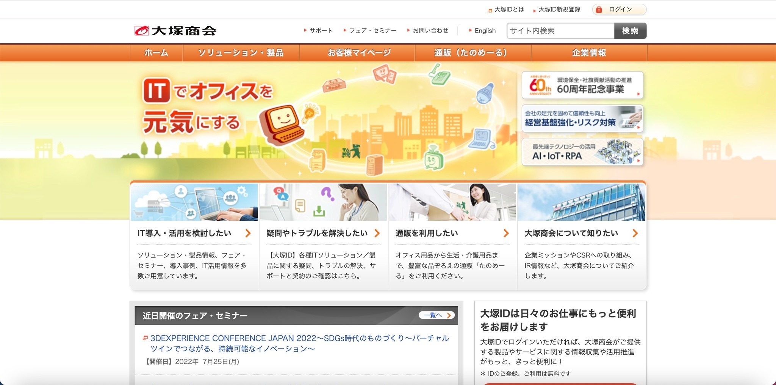Click arrow next to 大塚商会について知りたい
776x385 pixels.
click(635, 233)
